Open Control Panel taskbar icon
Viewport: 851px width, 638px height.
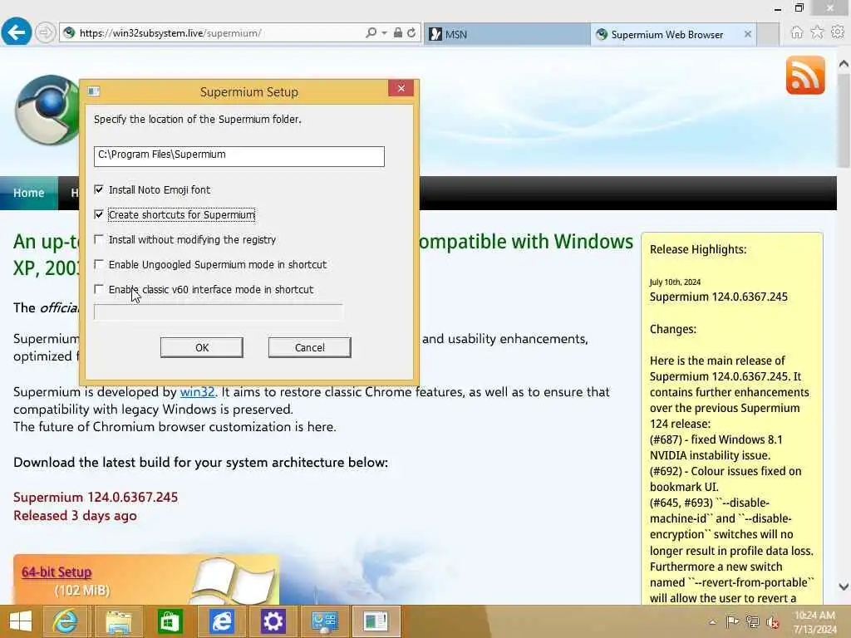[x=325, y=621]
